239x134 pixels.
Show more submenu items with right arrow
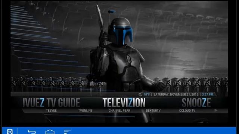click(216, 111)
